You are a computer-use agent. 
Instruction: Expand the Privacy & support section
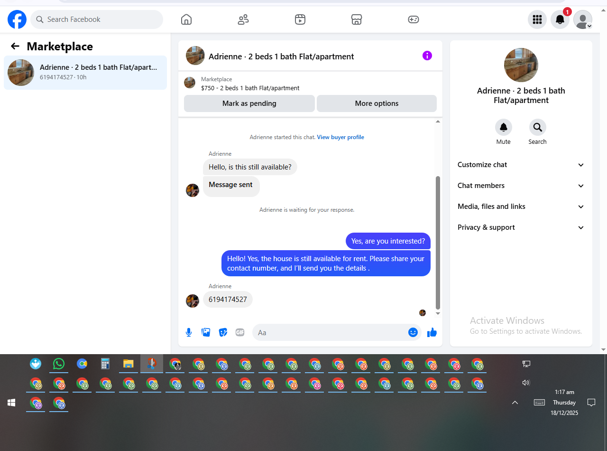coord(521,227)
